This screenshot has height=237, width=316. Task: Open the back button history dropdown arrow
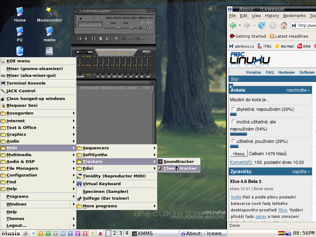click(x=240, y=26)
